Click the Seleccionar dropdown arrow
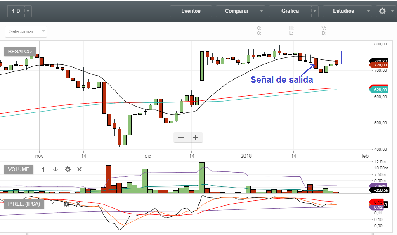The image size is (397, 235). [x=43, y=31]
